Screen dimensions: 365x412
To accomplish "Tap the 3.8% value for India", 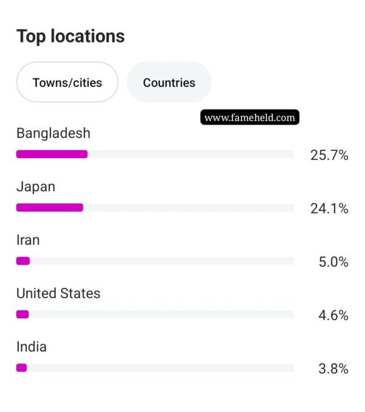I will pyautogui.click(x=333, y=368).
